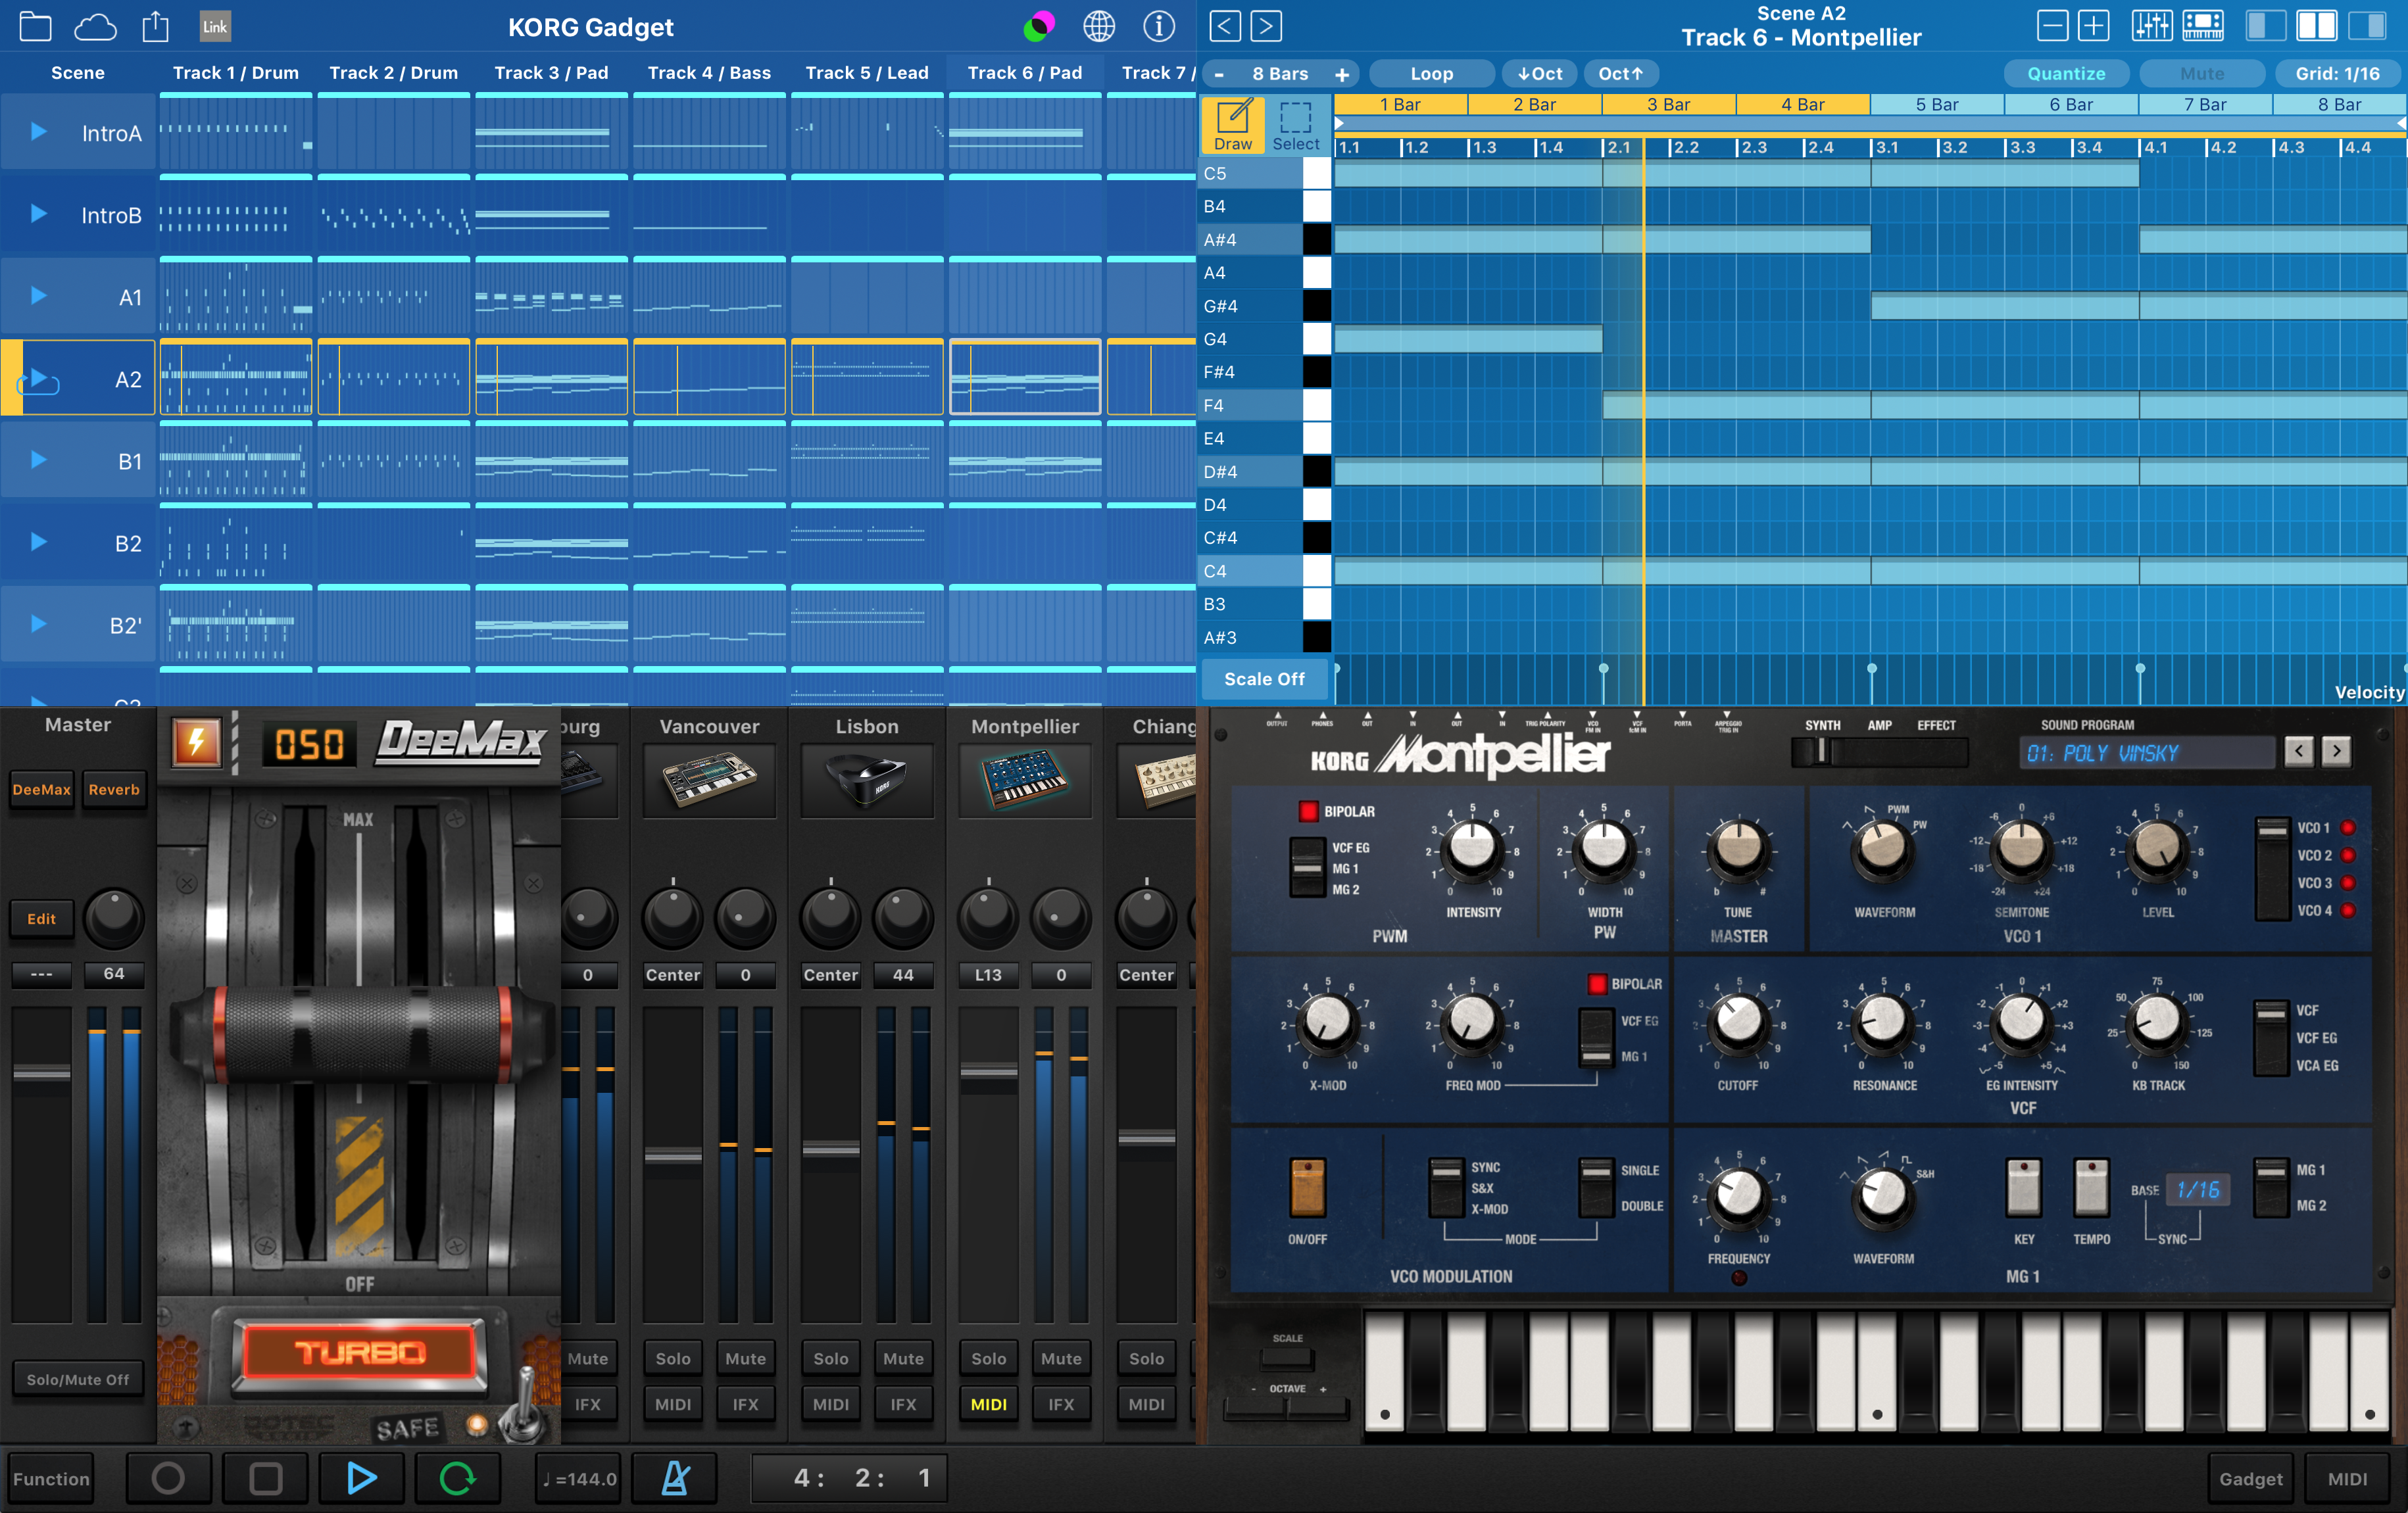The height and width of the screenshot is (1513, 2408).
Task: Show the keyboard layout icon
Action: [x=2203, y=26]
